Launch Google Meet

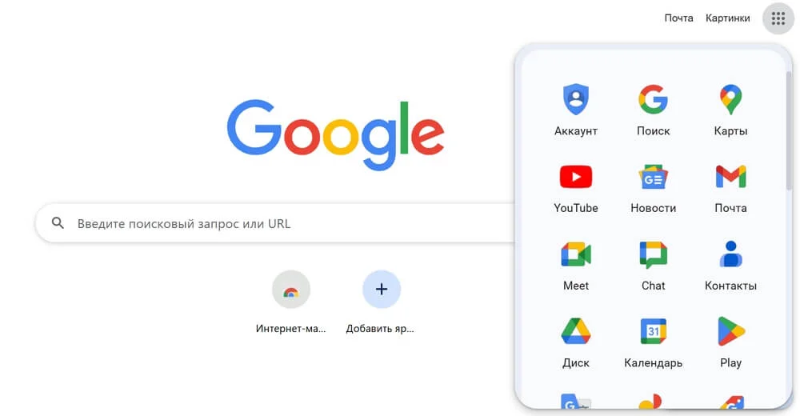(x=575, y=265)
